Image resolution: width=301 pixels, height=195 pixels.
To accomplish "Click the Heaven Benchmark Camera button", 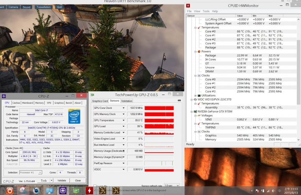I will tap(13, 7).
